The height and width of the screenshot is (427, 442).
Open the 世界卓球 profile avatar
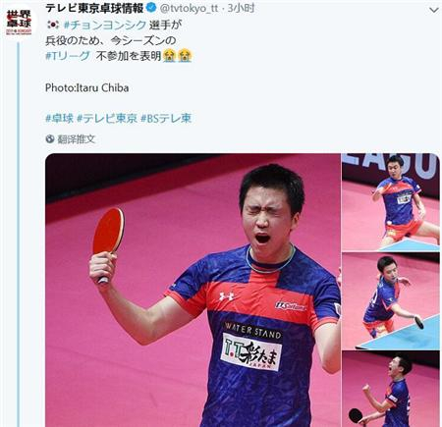pos(19,22)
